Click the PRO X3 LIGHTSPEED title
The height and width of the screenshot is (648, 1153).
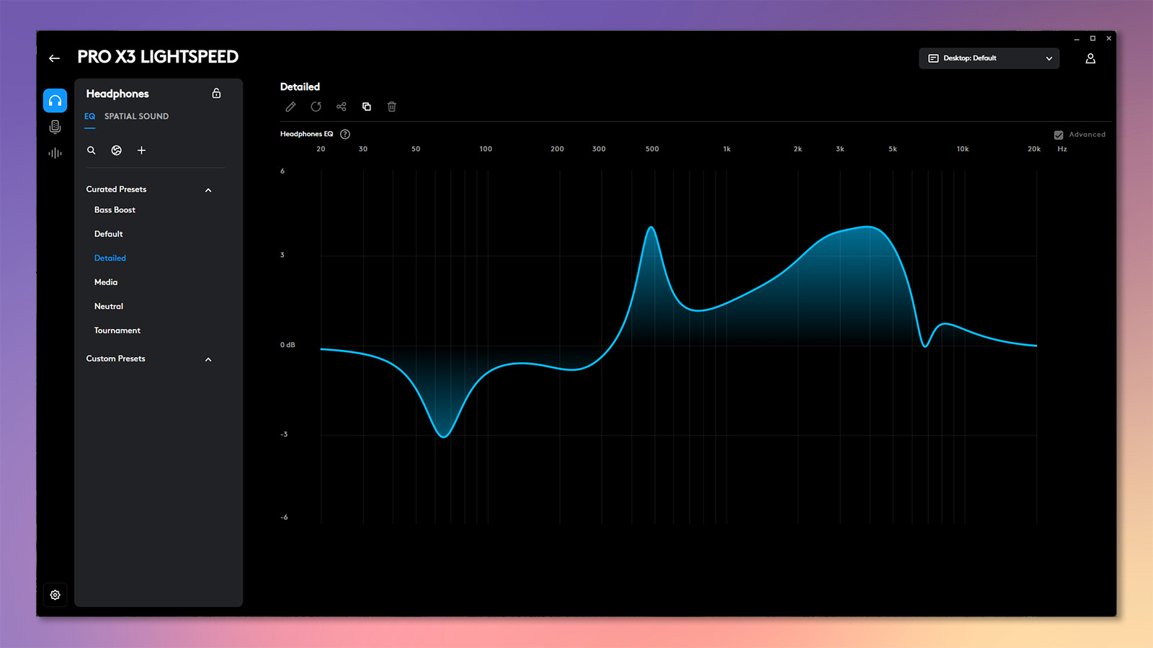point(158,57)
